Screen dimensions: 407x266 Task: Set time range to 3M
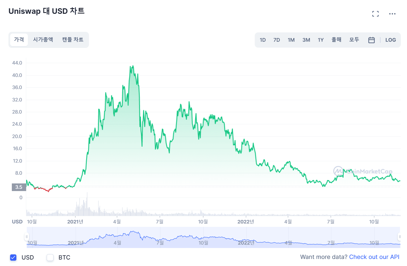click(x=306, y=40)
